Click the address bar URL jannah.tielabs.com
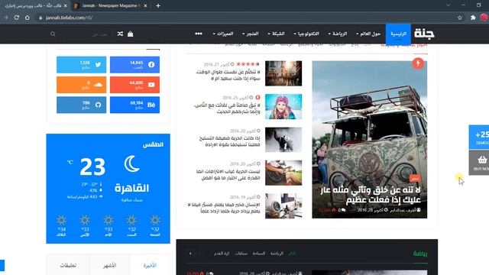The image size is (489, 275). click(69, 18)
